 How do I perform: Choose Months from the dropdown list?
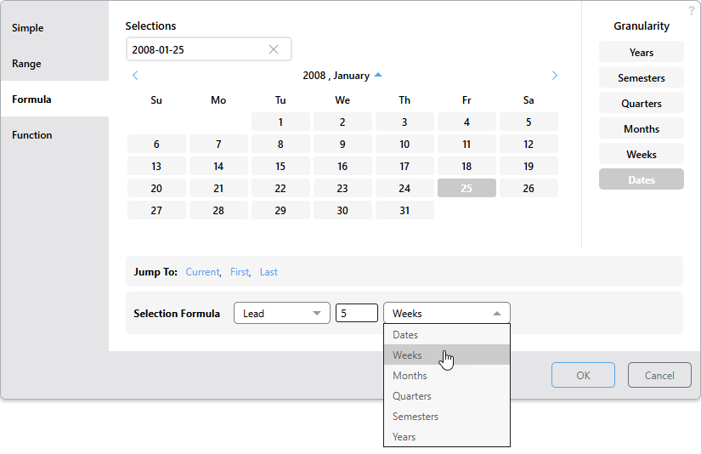pyautogui.click(x=410, y=376)
